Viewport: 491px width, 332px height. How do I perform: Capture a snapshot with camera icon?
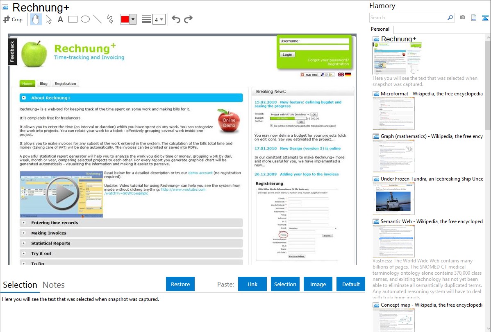pyautogui.click(x=462, y=18)
